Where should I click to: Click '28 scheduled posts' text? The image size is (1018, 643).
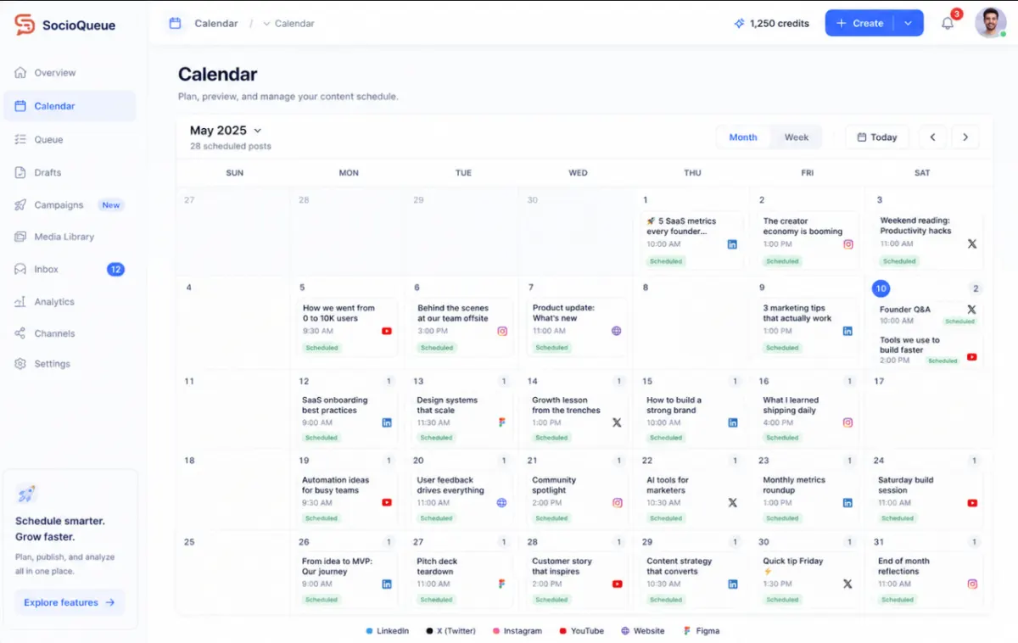click(x=231, y=146)
